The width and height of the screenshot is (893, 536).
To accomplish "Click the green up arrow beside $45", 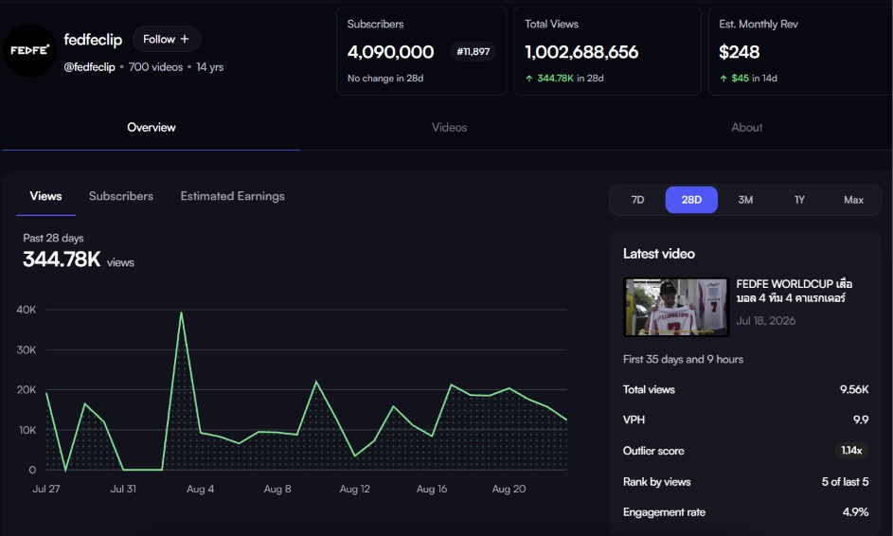I will 723,79.
